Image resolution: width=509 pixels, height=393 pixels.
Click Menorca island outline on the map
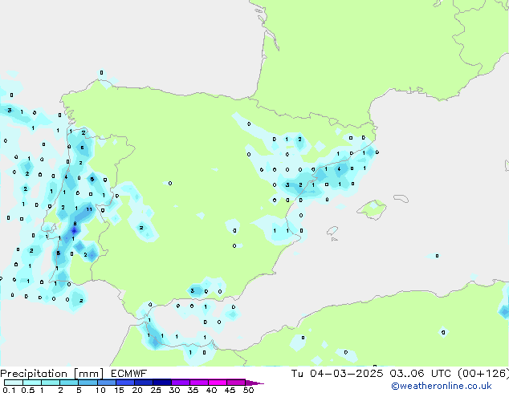[x=401, y=198]
